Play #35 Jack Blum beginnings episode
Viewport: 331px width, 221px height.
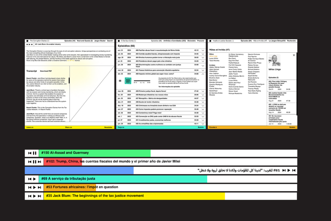click(34, 196)
